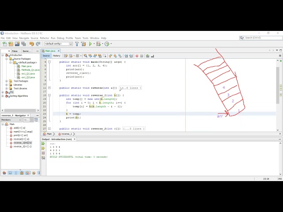283x212 pixels.
Task: Click the Uncomment lines icon
Action: (152, 56)
